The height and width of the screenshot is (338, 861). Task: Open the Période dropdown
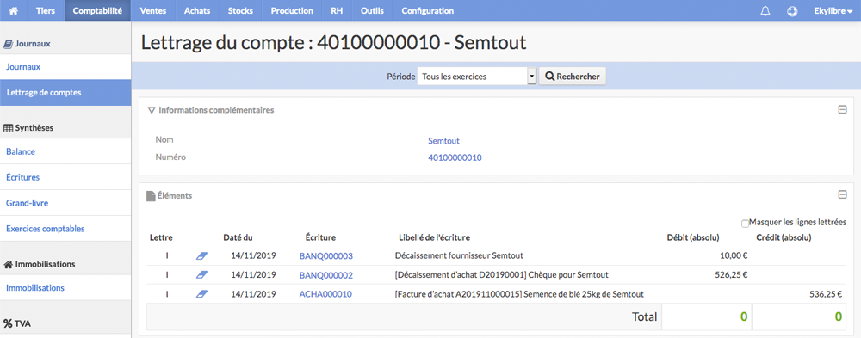click(x=477, y=77)
